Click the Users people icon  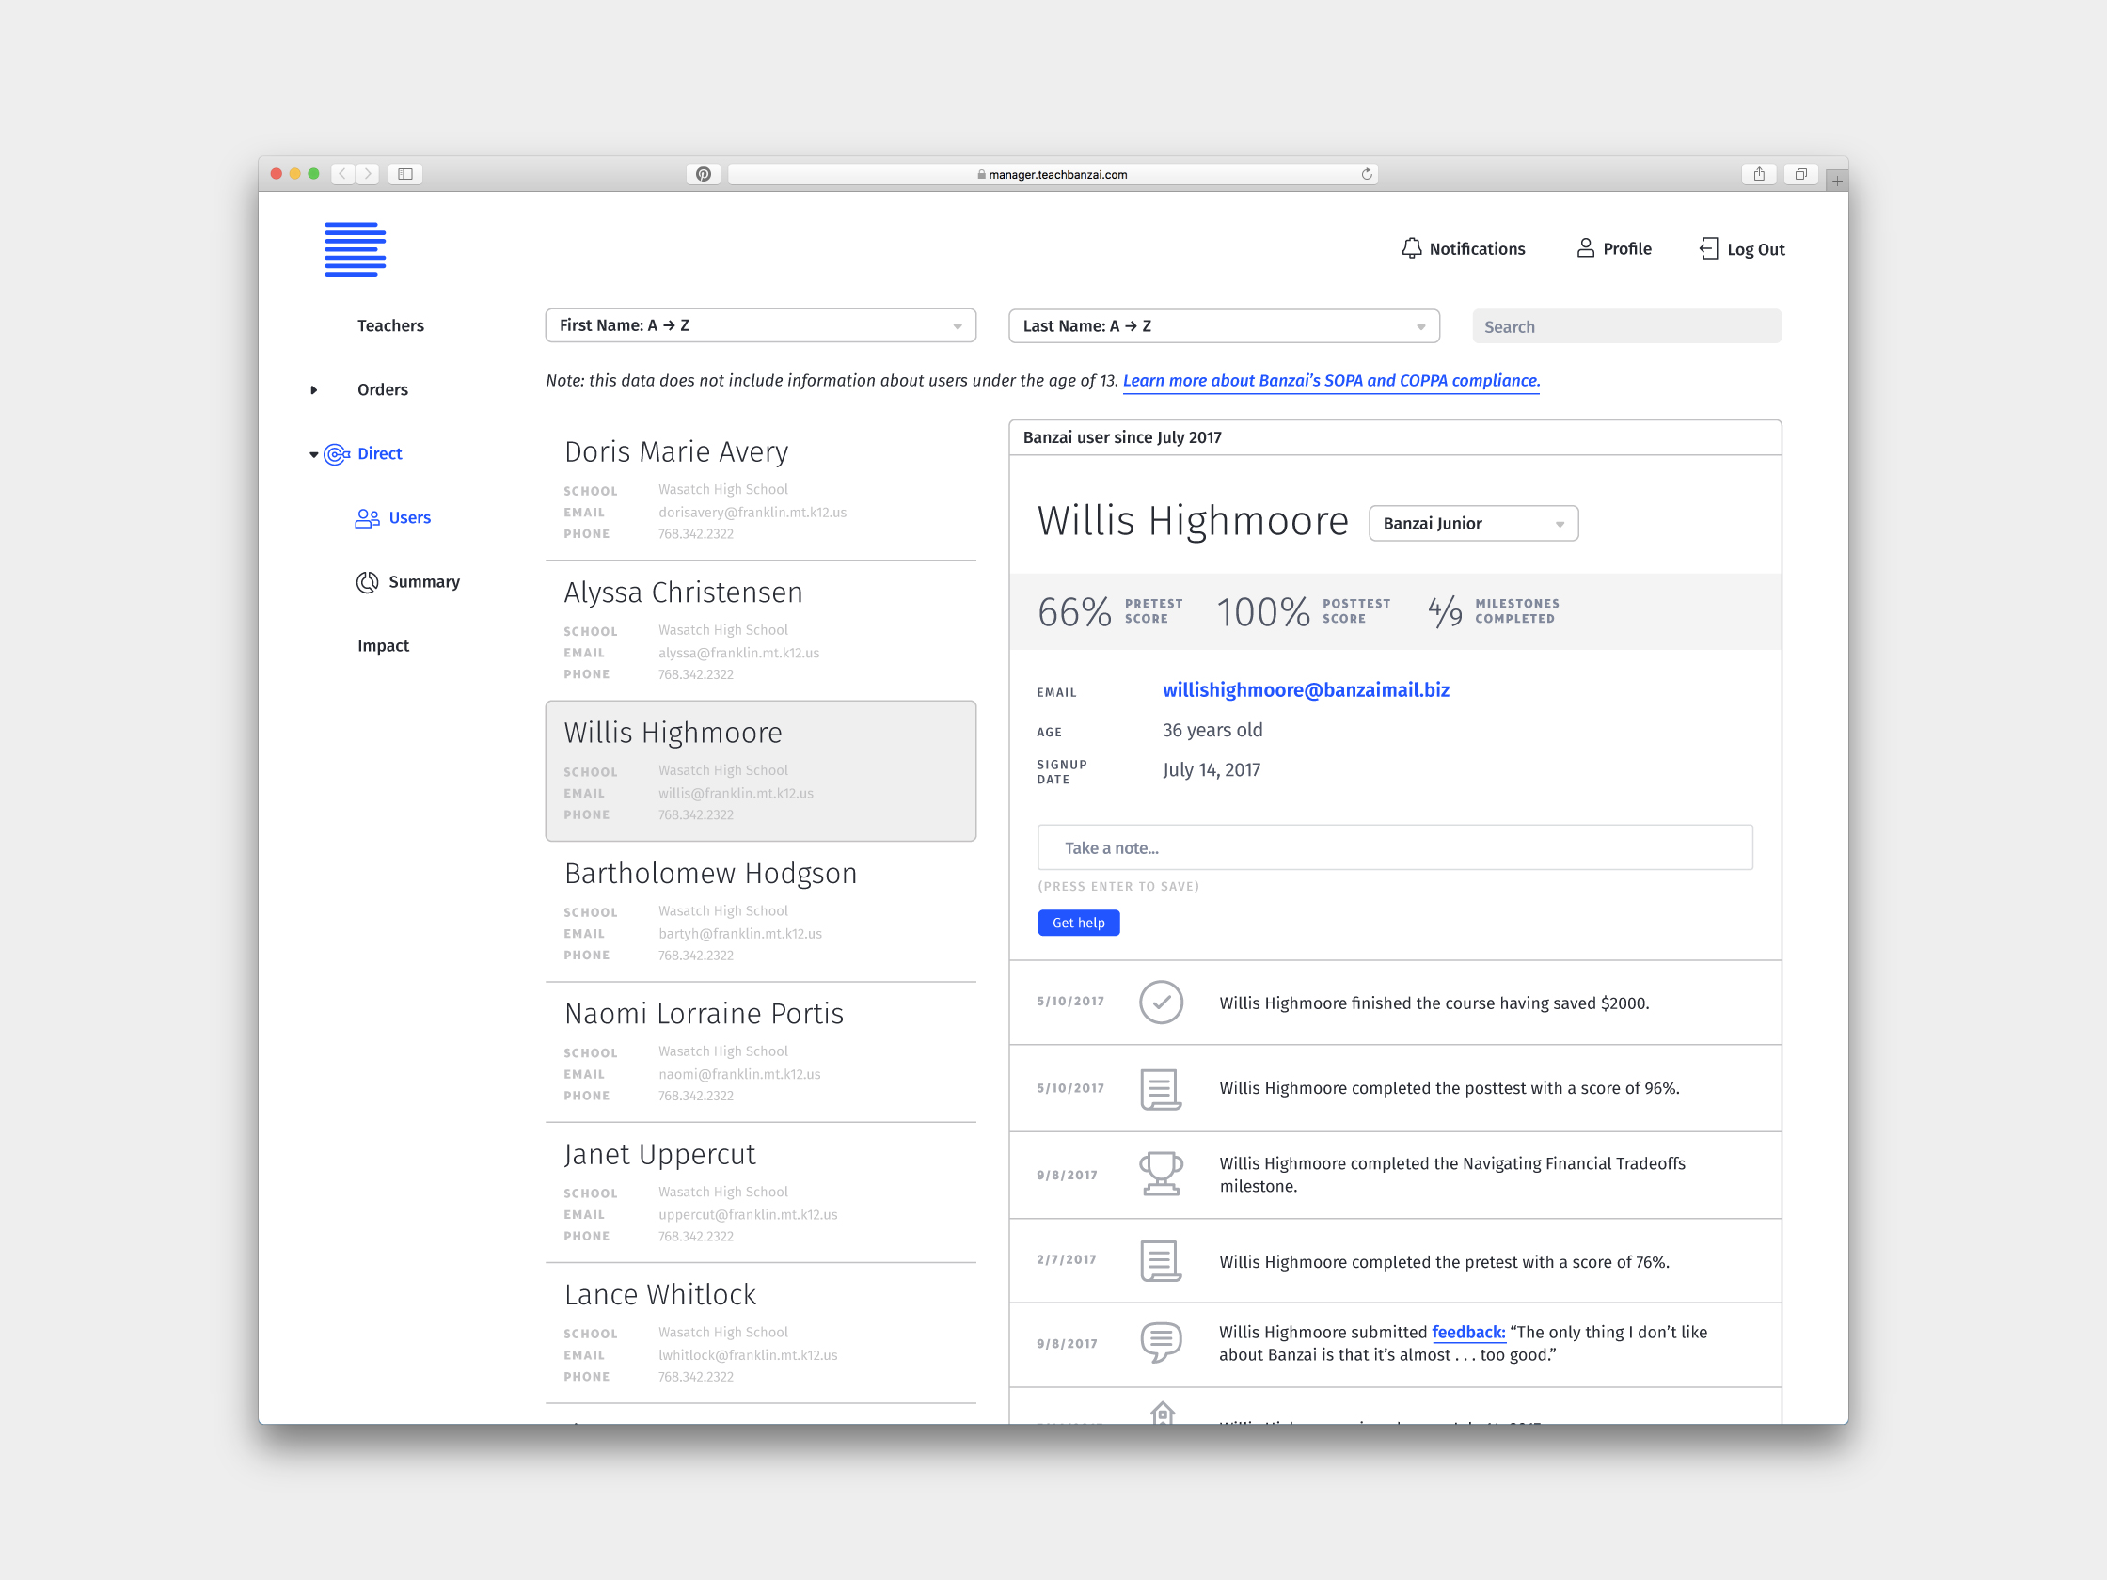(368, 518)
